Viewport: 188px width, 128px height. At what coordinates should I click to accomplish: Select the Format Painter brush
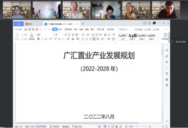pyautogui.click(x=32, y=37)
